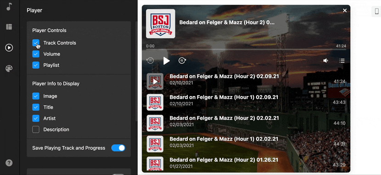Select the Player sidebar icon

pos(9,47)
